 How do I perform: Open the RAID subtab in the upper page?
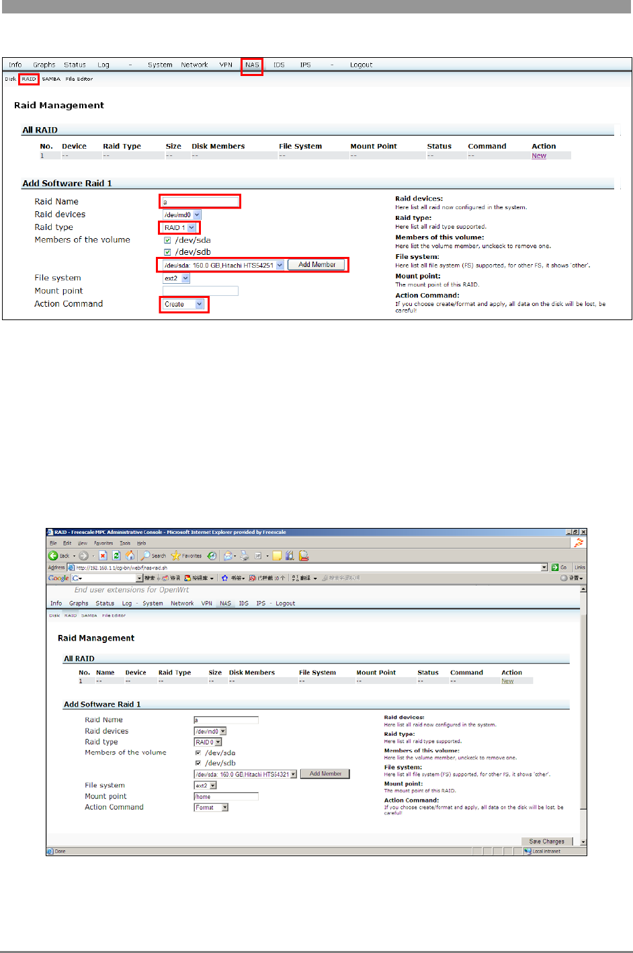click(29, 79)
